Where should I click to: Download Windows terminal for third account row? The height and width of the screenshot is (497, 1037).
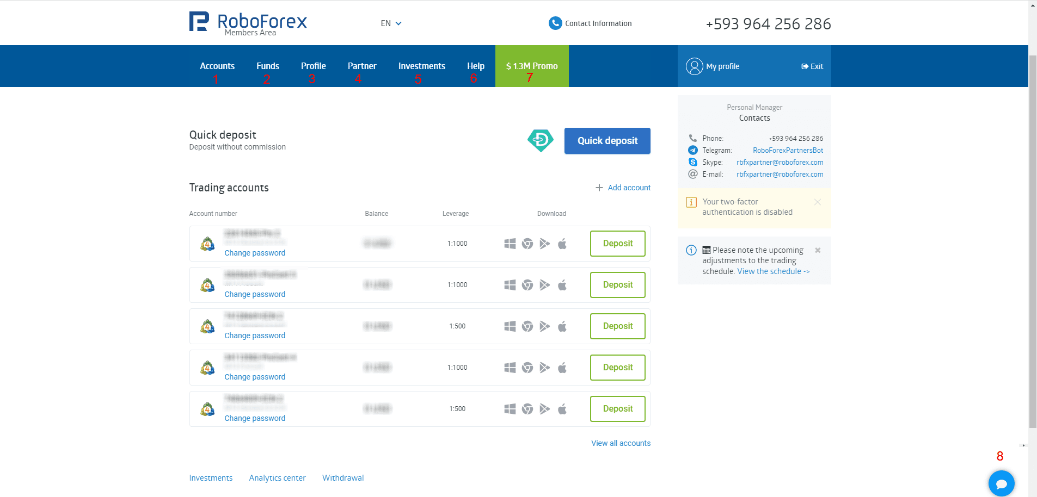(x=510, y=326)
